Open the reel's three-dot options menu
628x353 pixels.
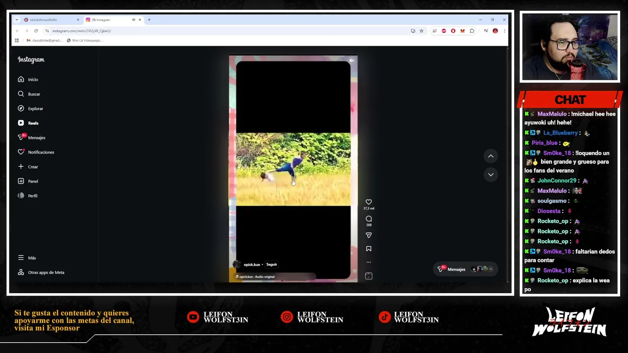(368, 262)
